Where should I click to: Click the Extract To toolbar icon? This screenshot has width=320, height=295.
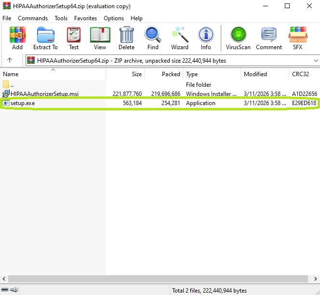(45, 35)
